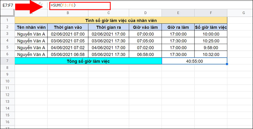Select row 2 header
Viewport: 253px width, 129px height.
coord(7,27)
